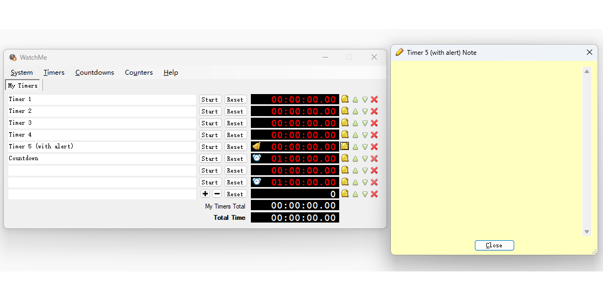Start Timer 1
Screen dimensions: 603x301
[209, 99]
